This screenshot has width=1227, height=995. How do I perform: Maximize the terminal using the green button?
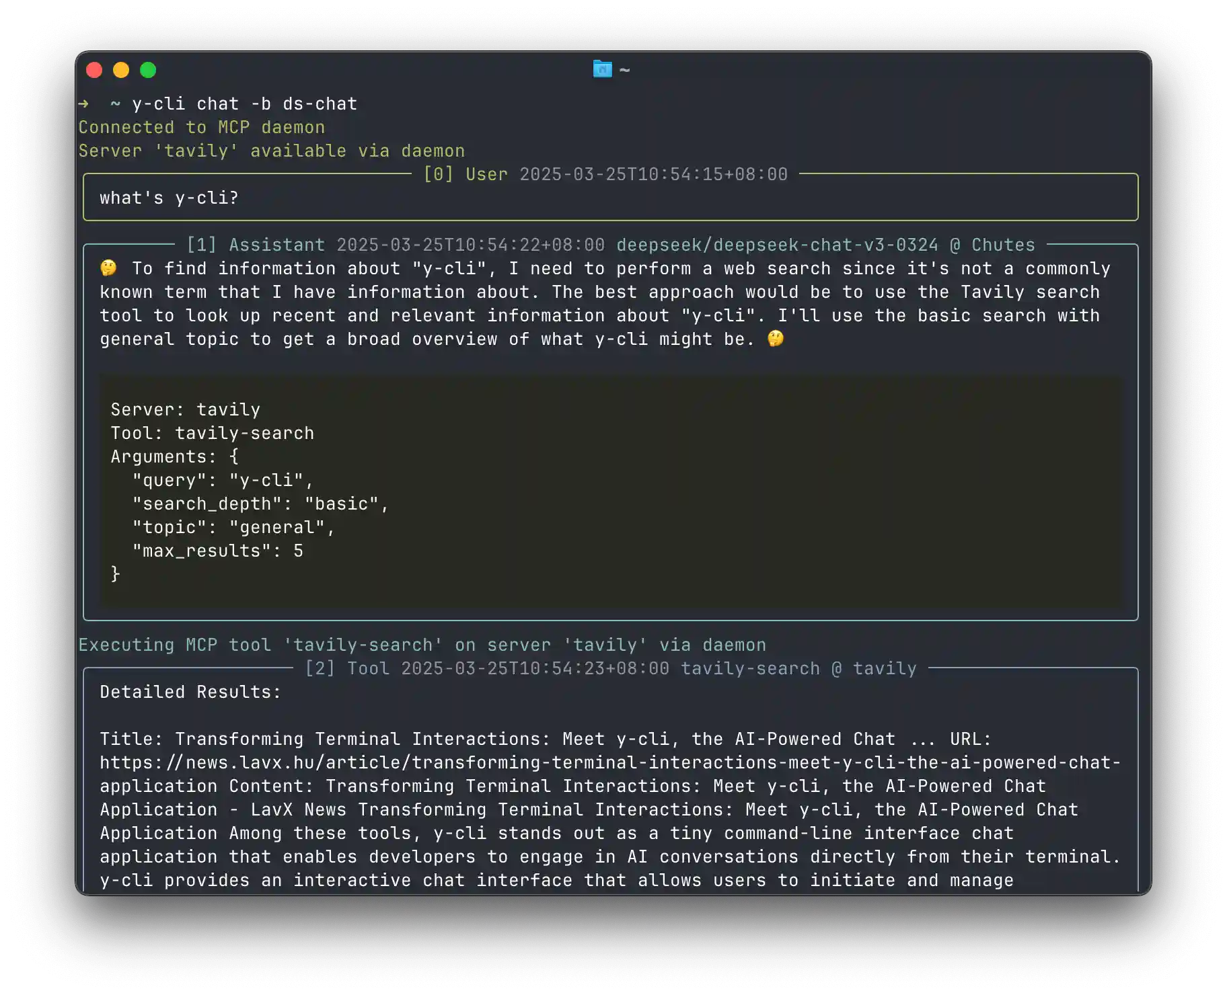(148, 70)
